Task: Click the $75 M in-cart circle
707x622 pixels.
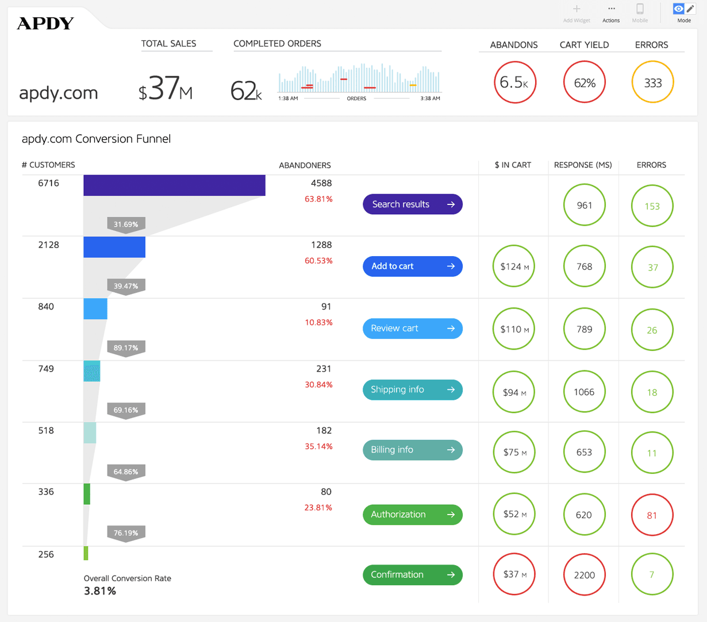Action: [514, 452]
